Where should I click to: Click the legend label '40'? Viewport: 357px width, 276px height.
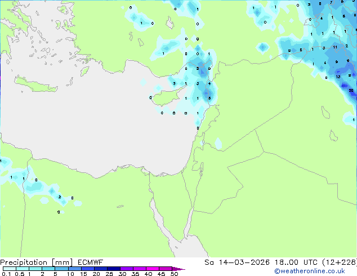[x=148, y=274]
